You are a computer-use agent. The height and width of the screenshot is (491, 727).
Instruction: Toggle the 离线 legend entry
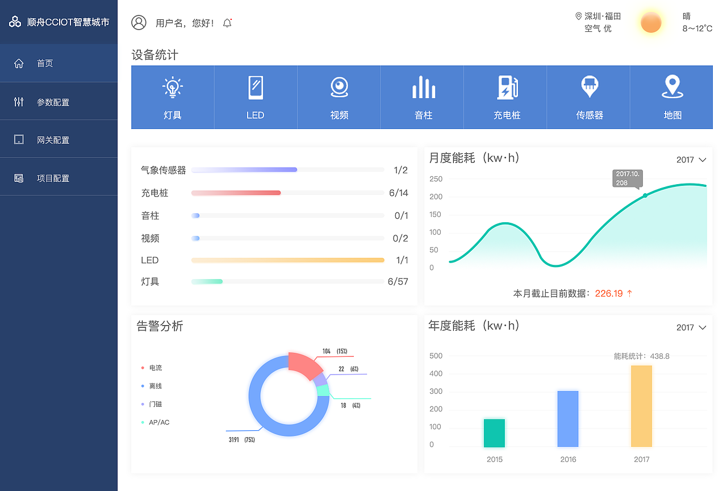tap(152, 386)
